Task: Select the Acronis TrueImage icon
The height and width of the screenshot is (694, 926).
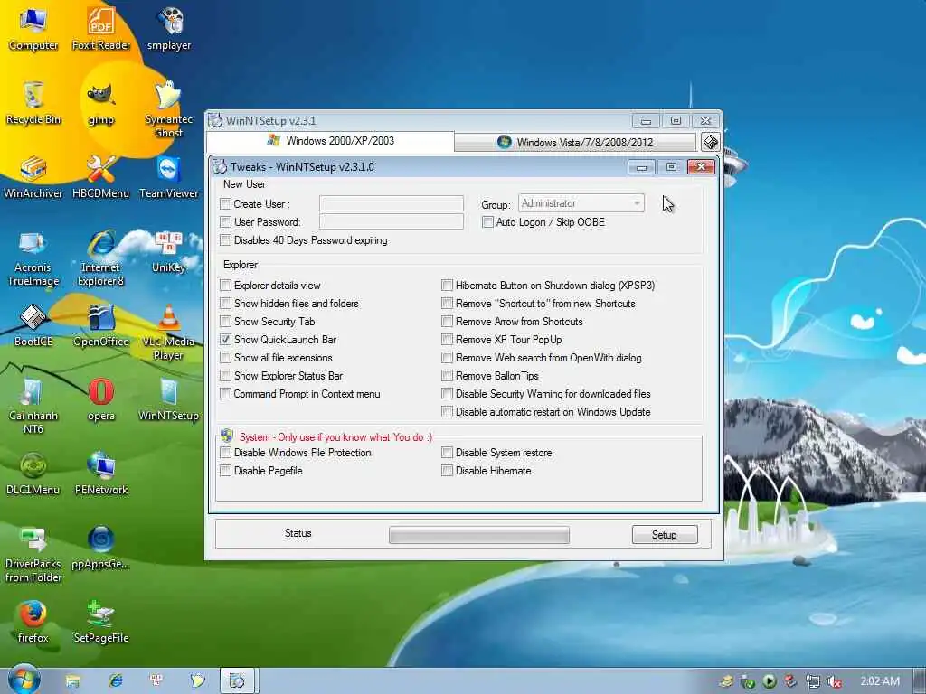Action: point(33,258)
